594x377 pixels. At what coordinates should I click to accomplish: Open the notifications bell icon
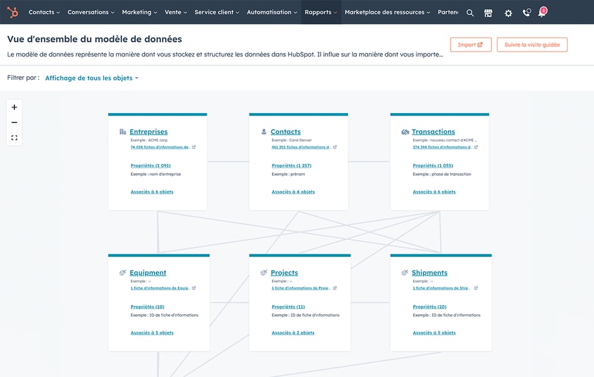pos(542,13)
